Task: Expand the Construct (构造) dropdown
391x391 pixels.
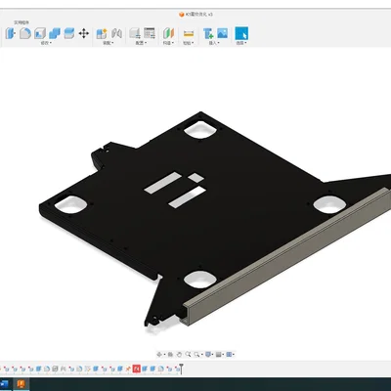Action: click(x=168, y=43)
